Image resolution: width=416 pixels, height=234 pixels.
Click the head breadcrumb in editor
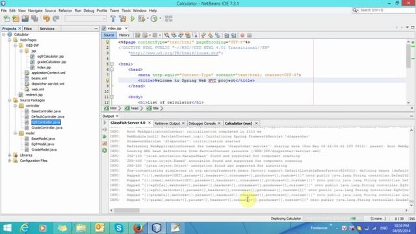(x=132, y=109)
